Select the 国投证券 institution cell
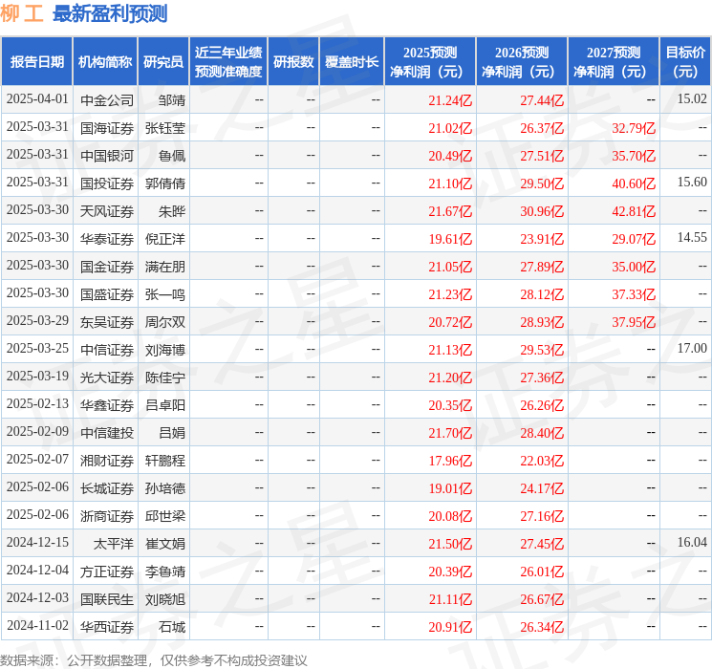Image resolution: width=712 pixels, height=669 pixels. pyautogui.click(x=107, y=183)
